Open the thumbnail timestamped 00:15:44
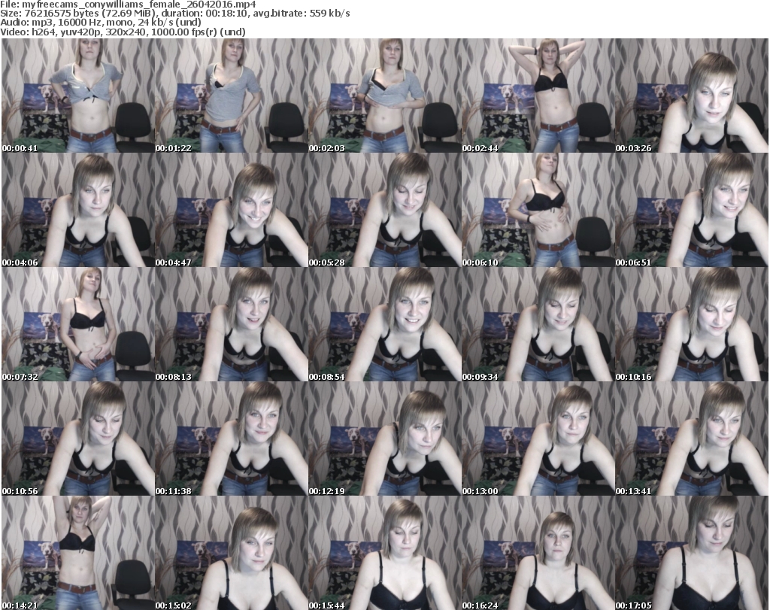 pos(384,553)
